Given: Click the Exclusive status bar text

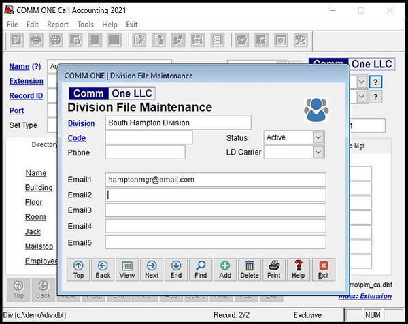Looking at the screenshot, I should tap(307, 315).
